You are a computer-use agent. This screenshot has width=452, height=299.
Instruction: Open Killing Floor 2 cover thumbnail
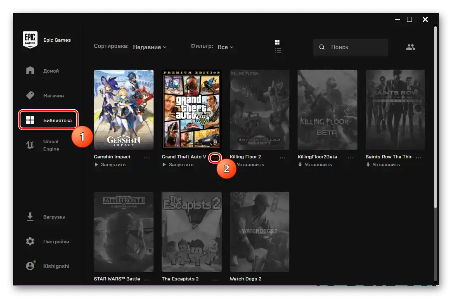260,109
